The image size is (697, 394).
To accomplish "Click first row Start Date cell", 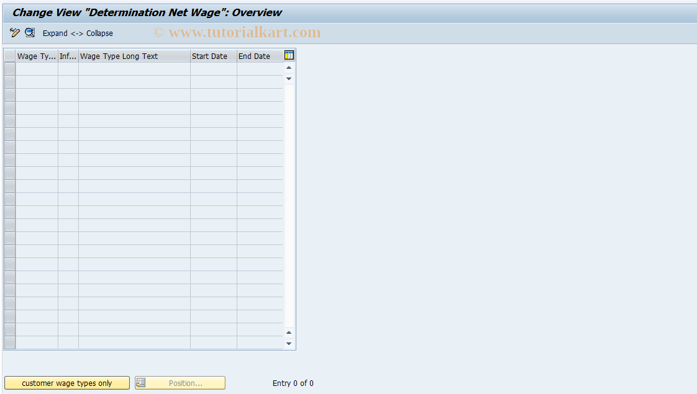I will point(213,69).
